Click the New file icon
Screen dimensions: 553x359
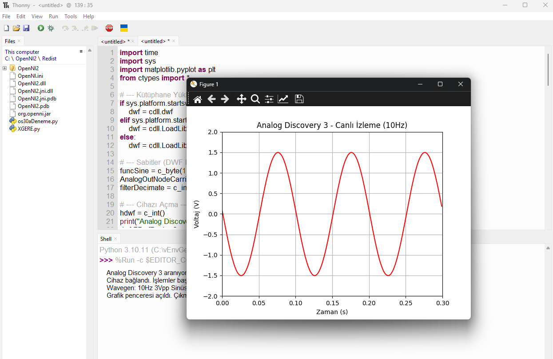point(6,28)
